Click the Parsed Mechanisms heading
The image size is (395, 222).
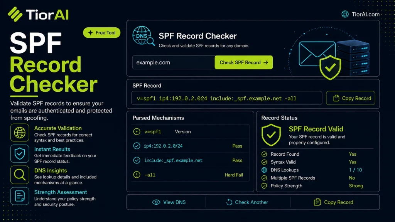(158, 118)
